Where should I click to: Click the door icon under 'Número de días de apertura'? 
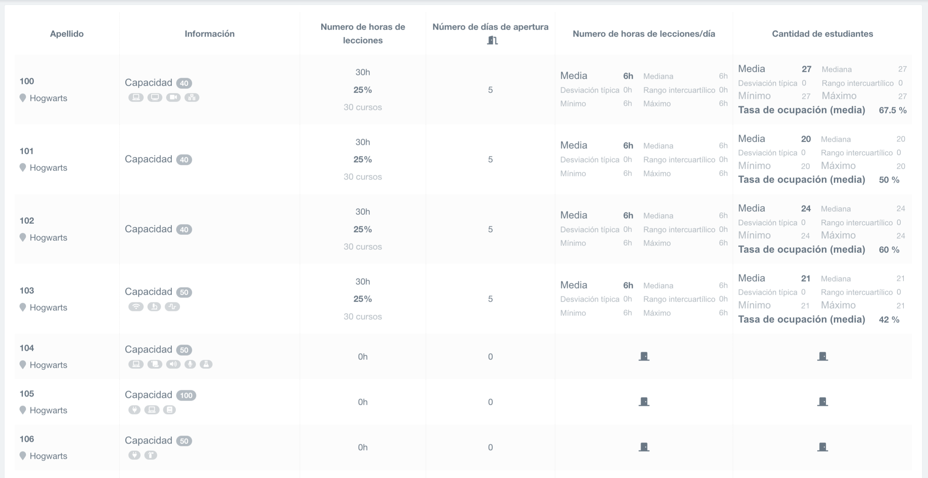pyautogui.click(x=492, y=41)
